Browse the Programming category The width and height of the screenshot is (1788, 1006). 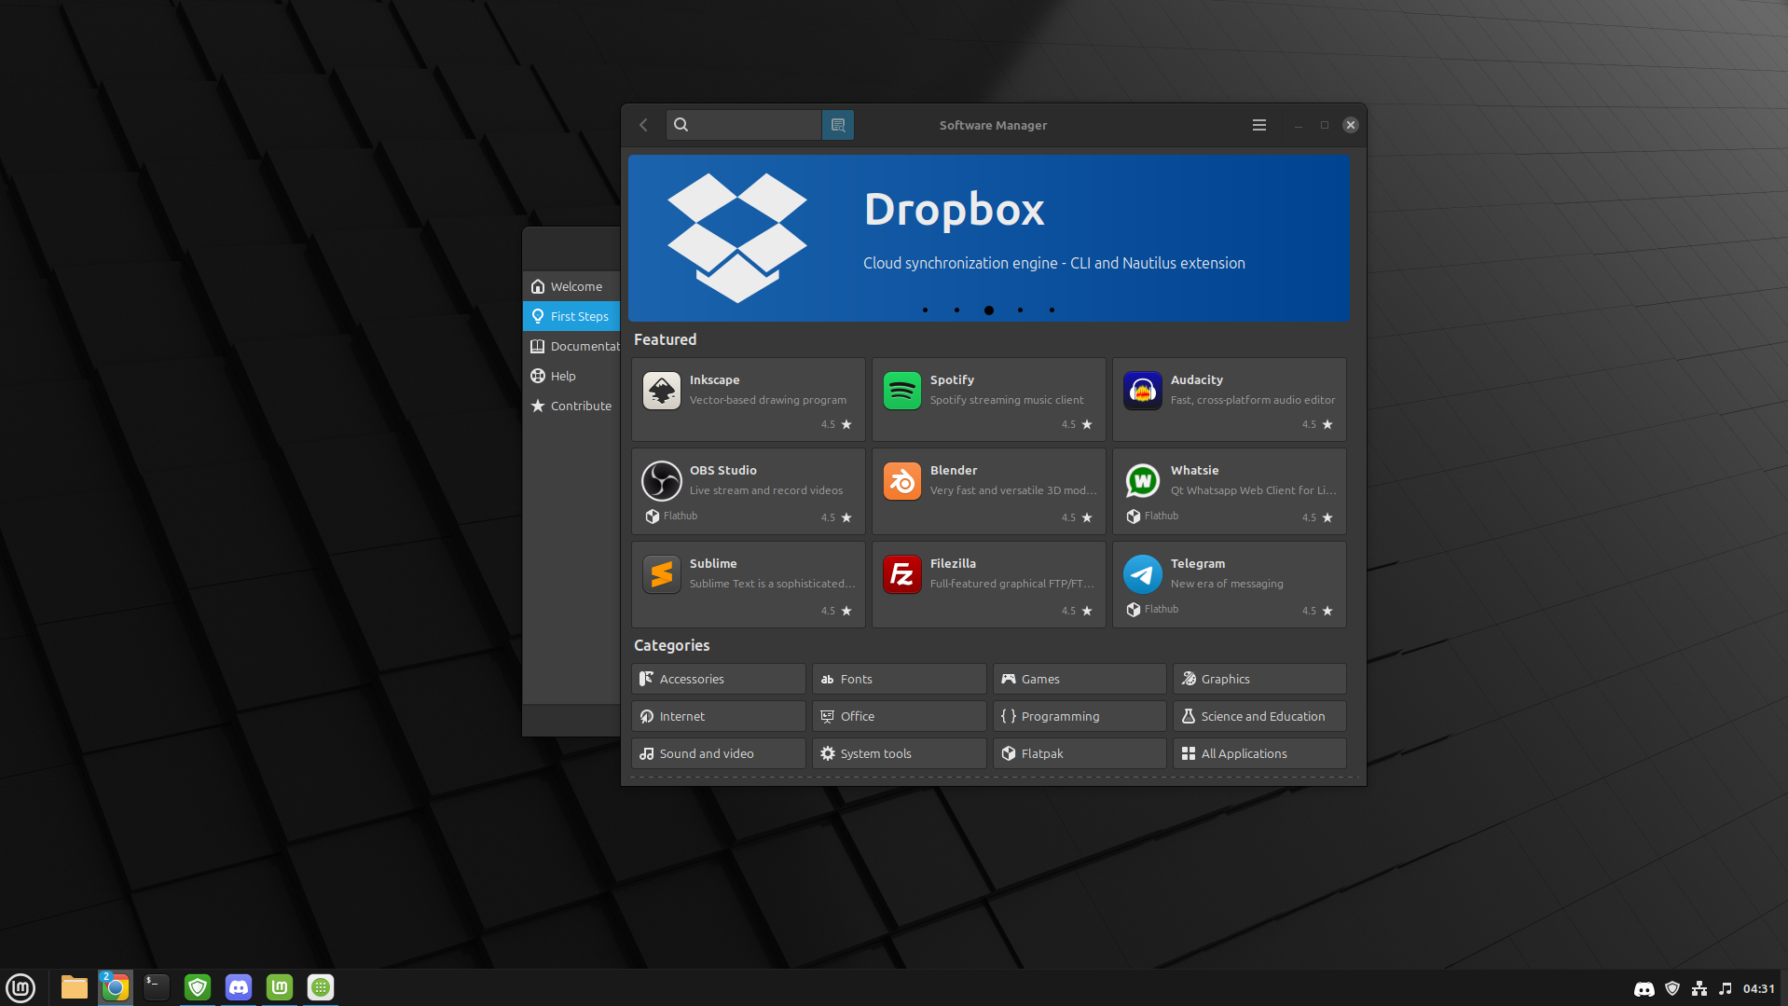coord(1080,716)
